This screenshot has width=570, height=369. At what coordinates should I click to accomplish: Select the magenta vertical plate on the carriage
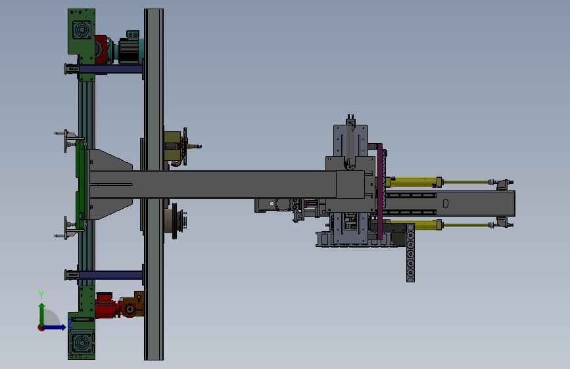tap(380, 191)
